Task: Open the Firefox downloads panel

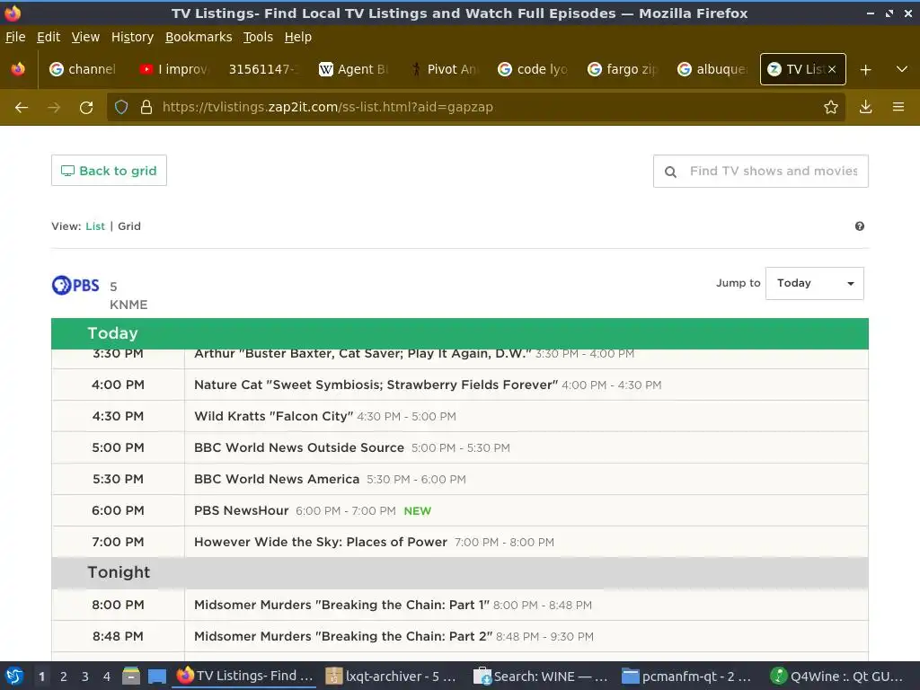Action: pos(865,107)
